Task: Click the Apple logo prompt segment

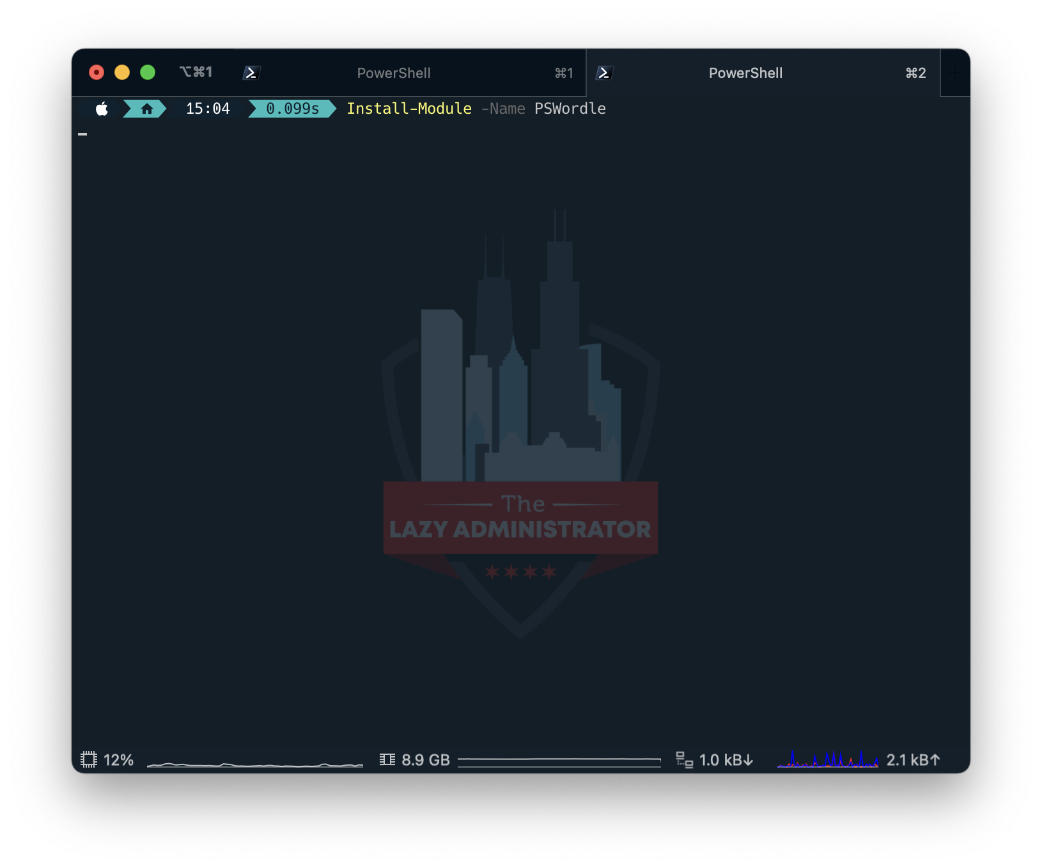Action: [x=102, y=109]
